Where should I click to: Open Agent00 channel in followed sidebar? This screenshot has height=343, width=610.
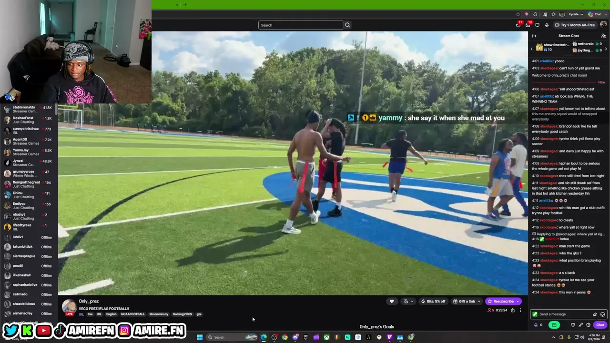pos(29,141)
